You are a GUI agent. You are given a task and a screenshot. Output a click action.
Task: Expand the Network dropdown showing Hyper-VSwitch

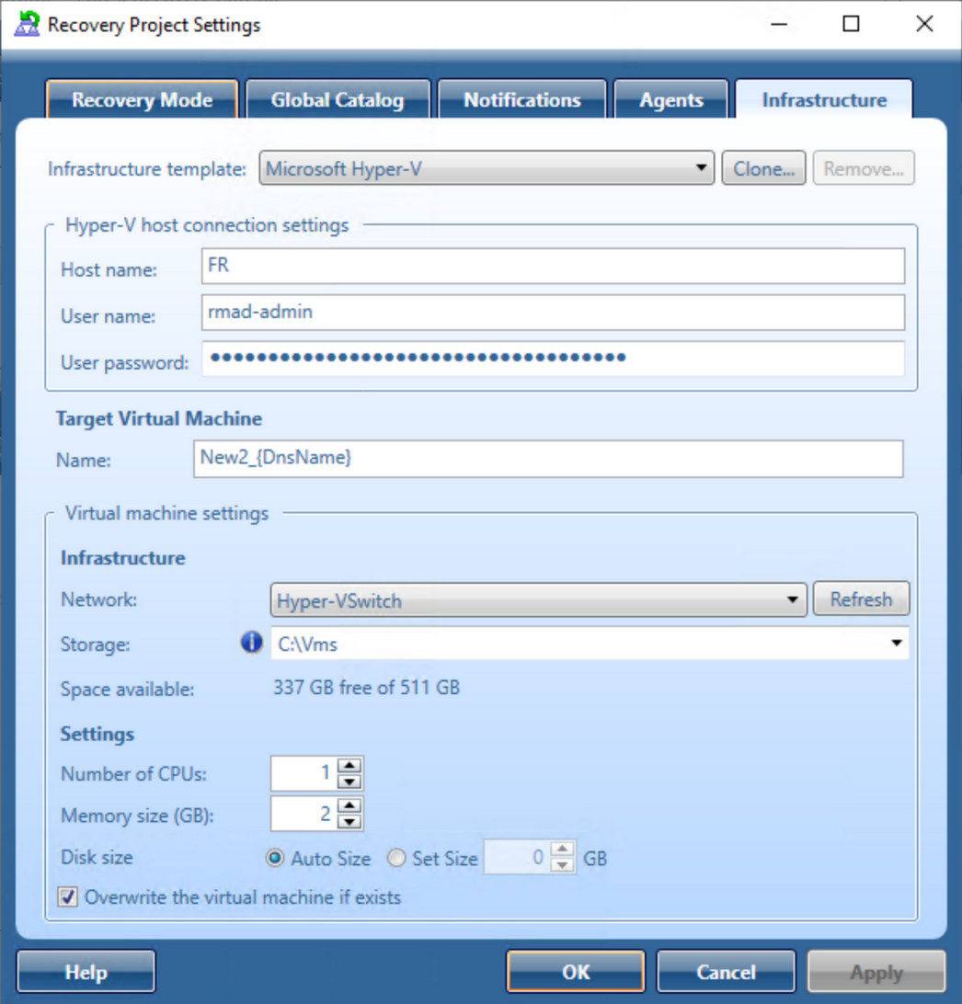click(793, 599)
